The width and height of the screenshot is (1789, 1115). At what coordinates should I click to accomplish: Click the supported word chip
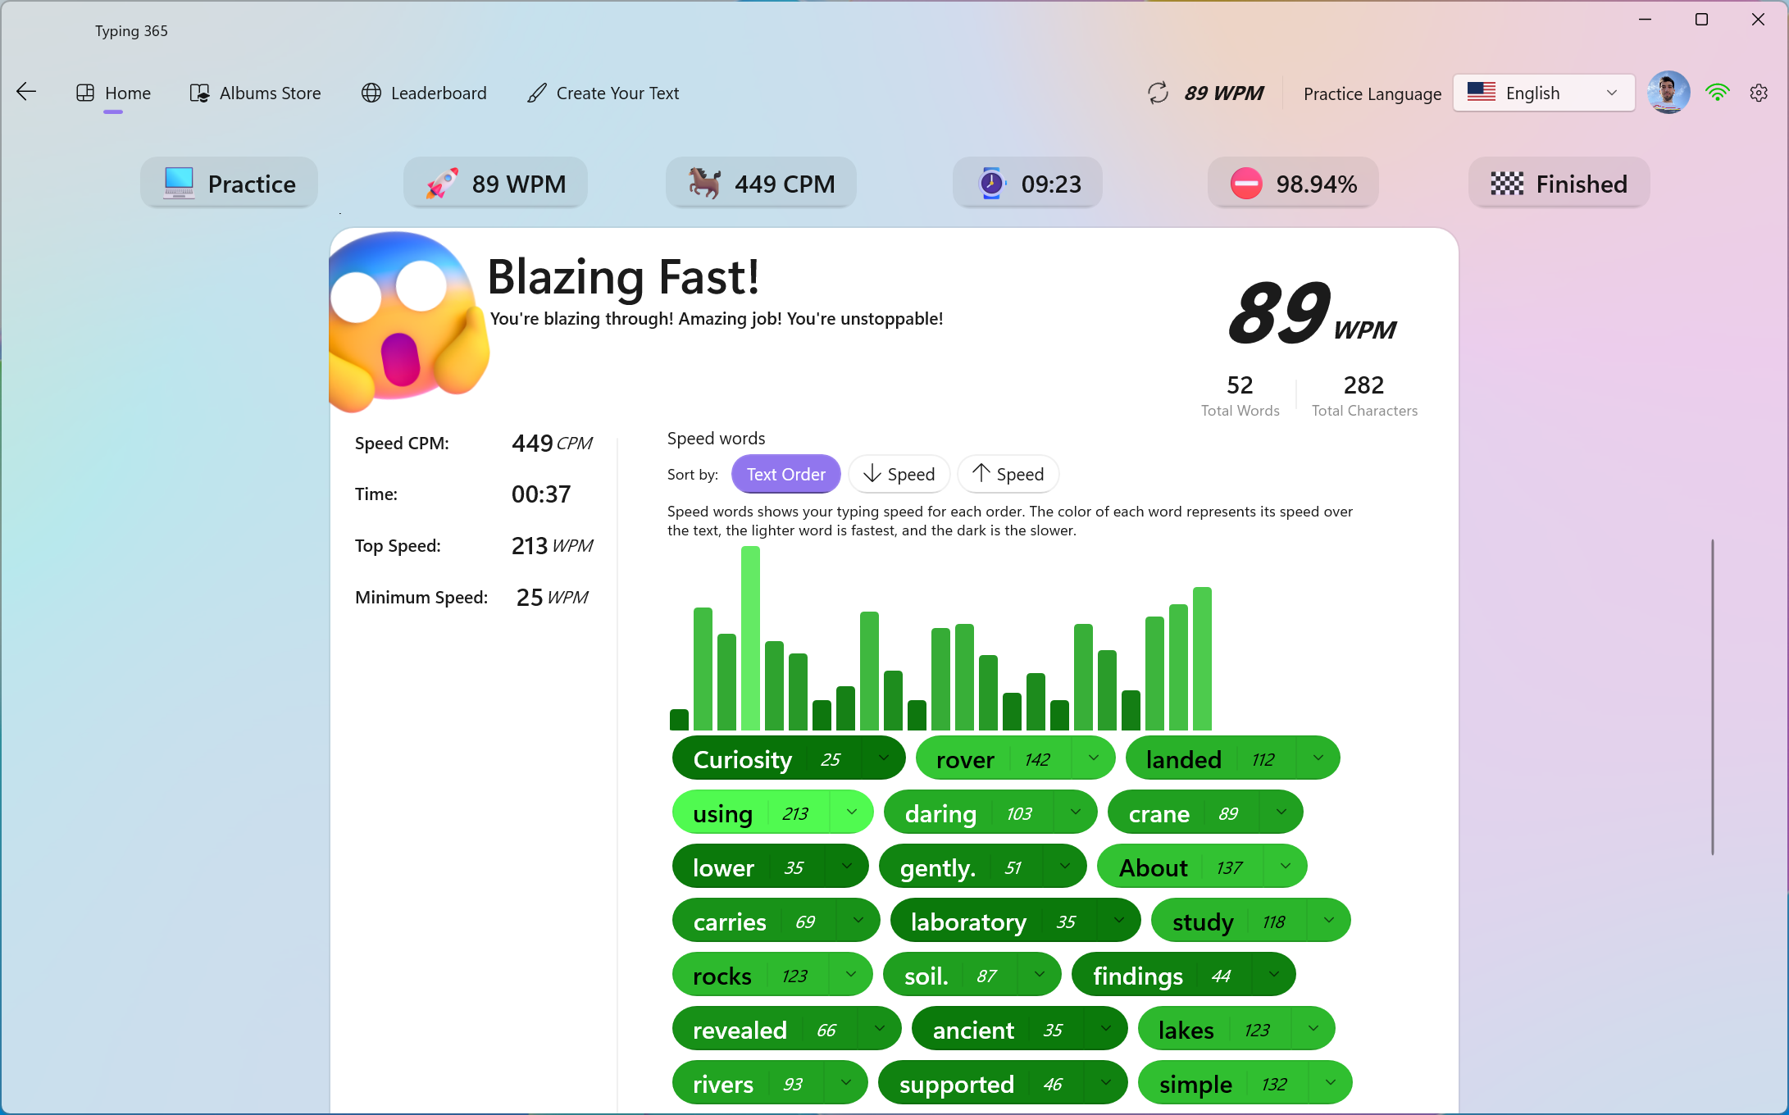[x=1002, y=1083]
